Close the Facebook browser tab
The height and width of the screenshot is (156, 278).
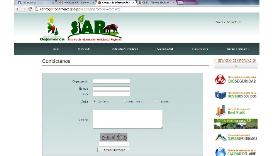53,3
